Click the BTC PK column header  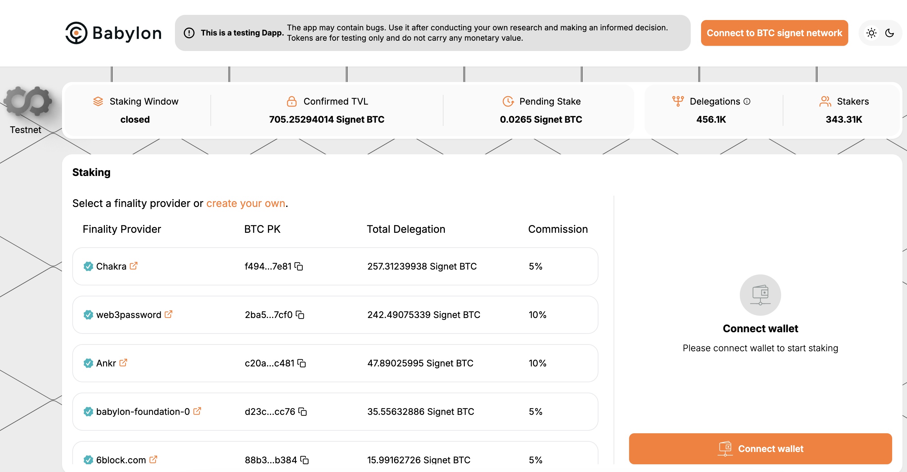(x=262, y=229)
